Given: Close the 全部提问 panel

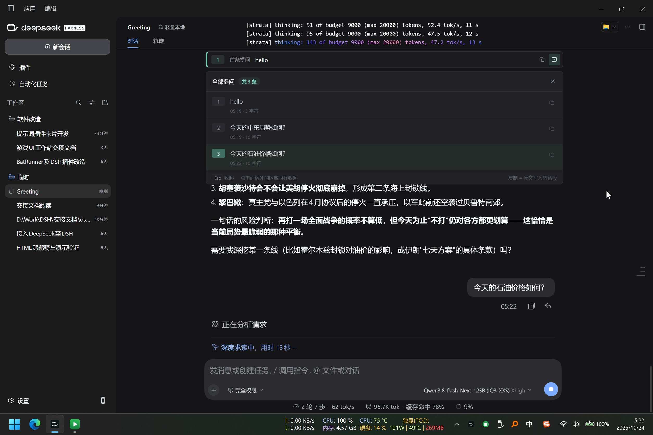Looking at the screenshot, I should click(552, 81).
